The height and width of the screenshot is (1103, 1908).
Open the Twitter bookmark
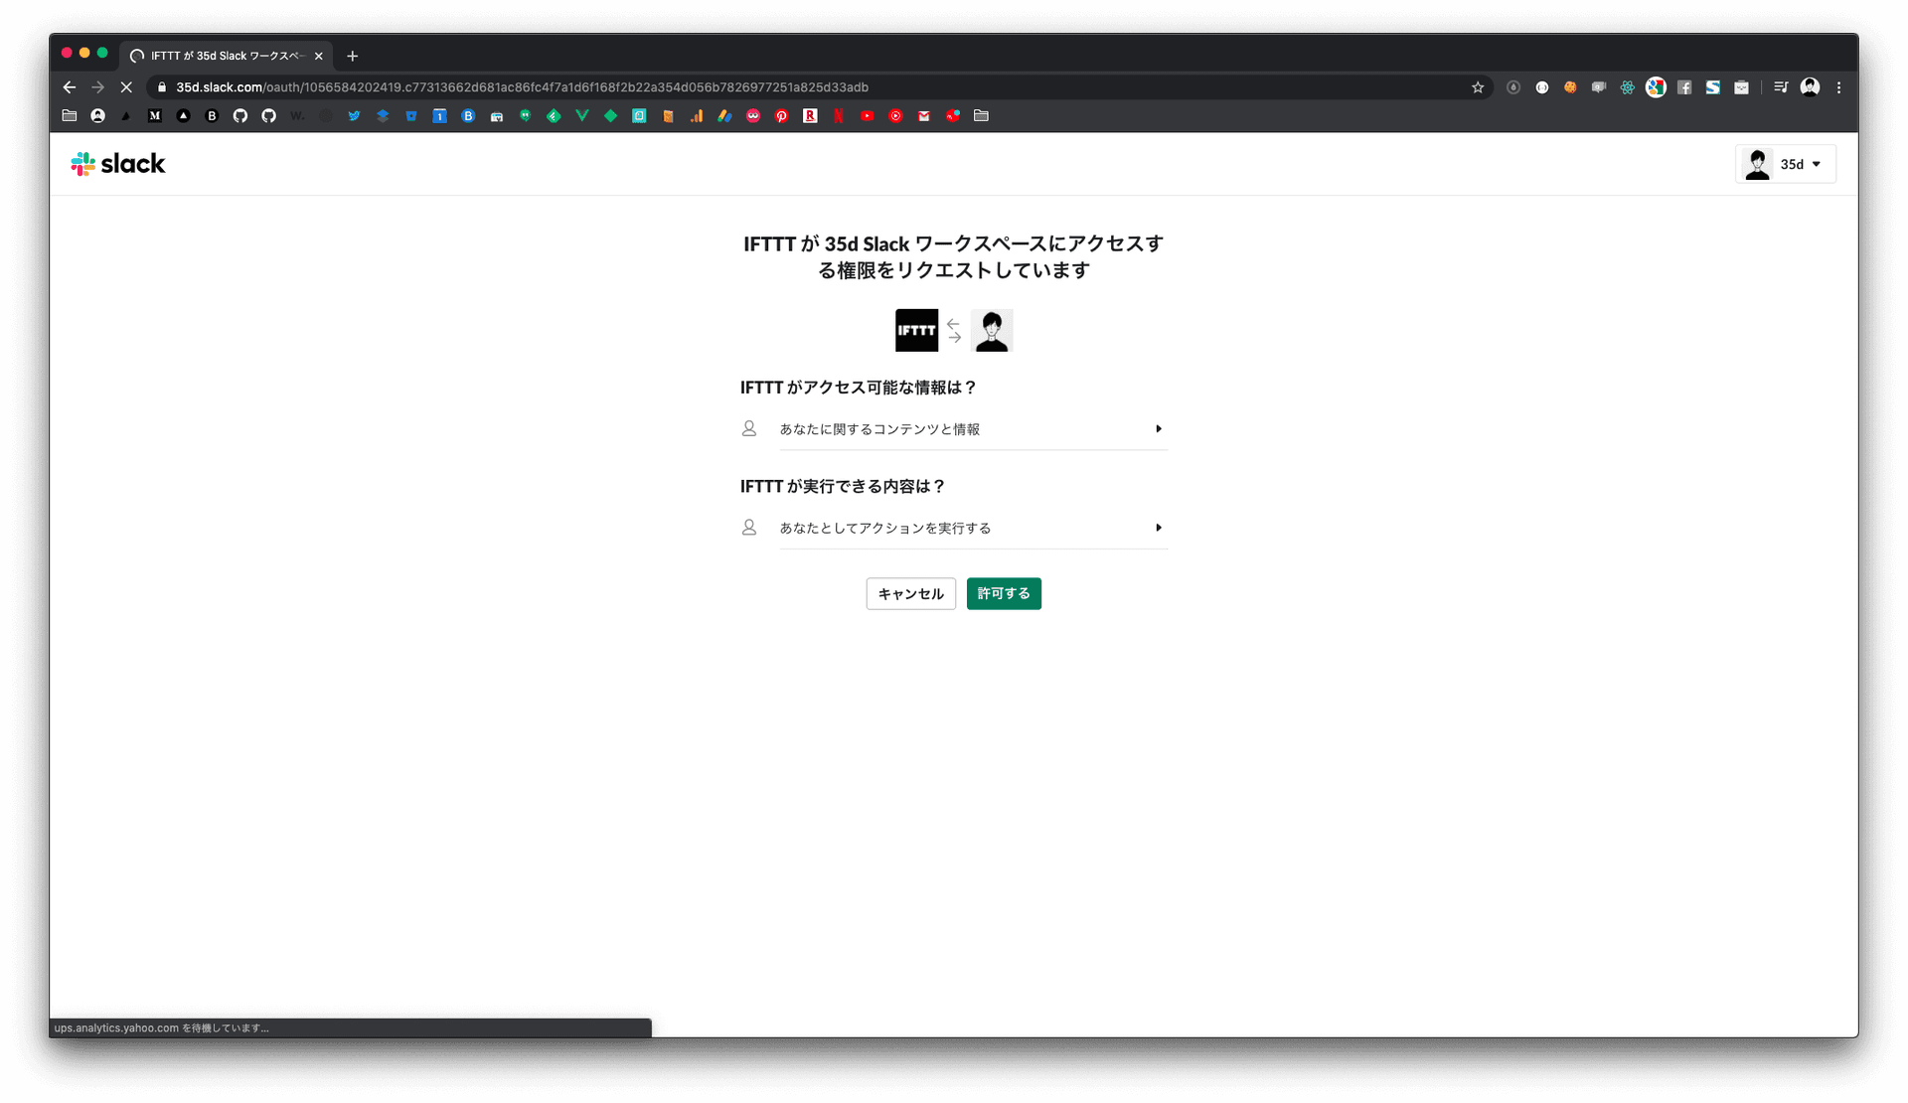[x=354, y=116]
